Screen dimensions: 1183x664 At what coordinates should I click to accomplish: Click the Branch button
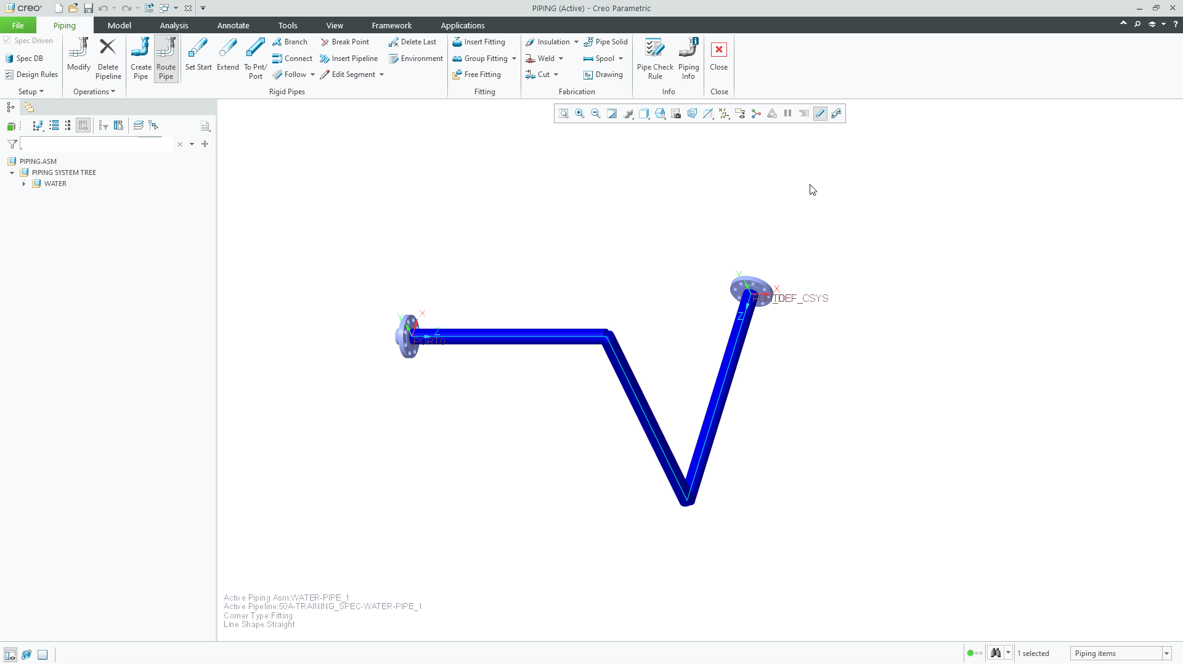click(290, 42)
